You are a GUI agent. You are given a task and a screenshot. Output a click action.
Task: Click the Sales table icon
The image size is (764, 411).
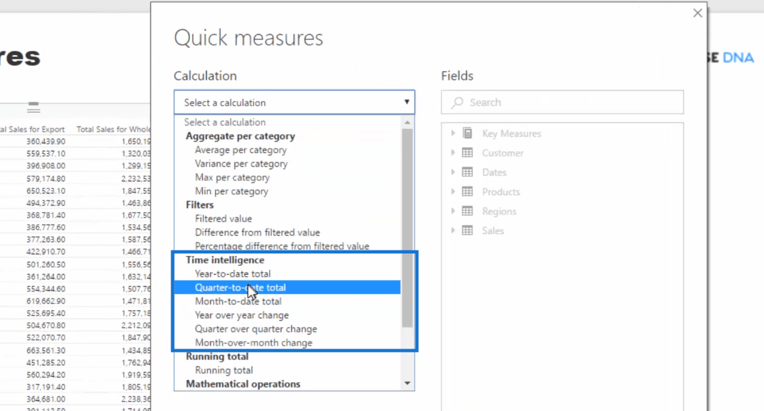[467, 230]
